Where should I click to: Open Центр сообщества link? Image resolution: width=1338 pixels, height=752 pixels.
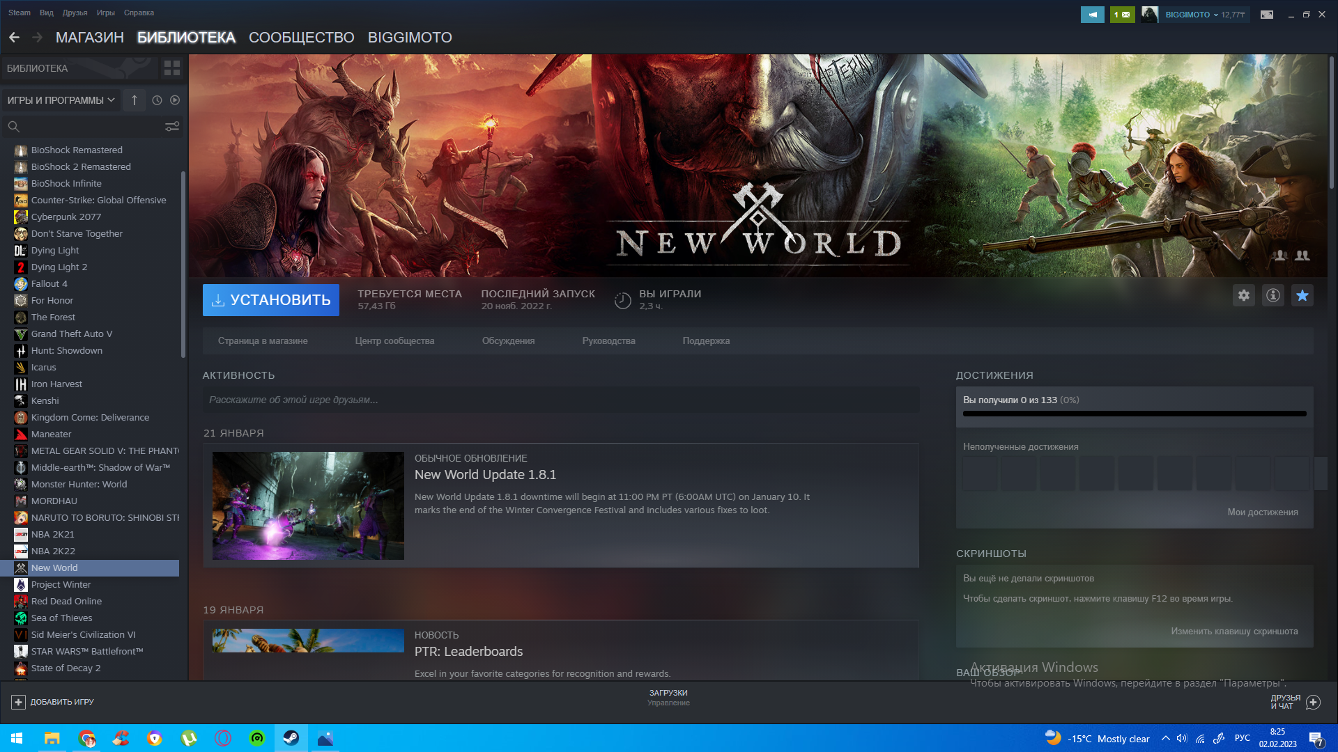pyautogui.click(x=394, y=341)
